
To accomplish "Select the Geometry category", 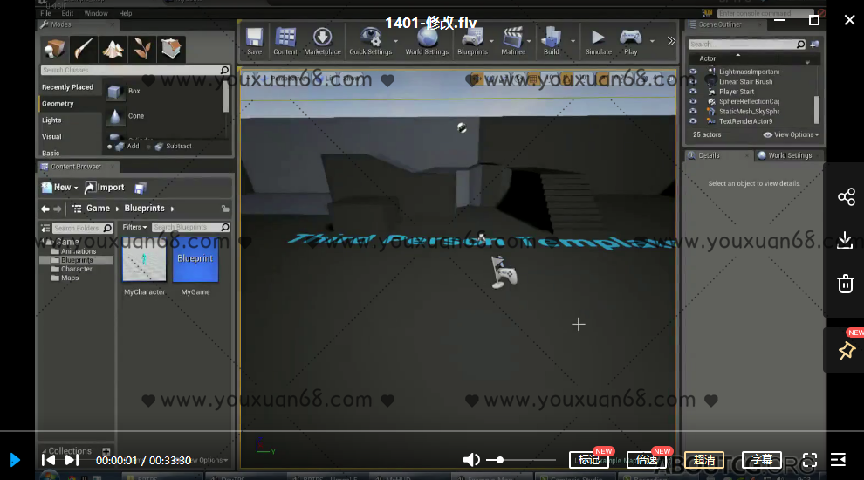I will point(58,104).
